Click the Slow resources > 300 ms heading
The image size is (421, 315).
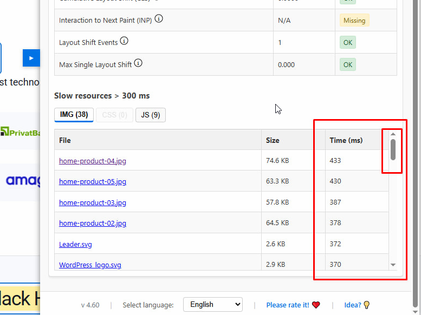(102, 96)
